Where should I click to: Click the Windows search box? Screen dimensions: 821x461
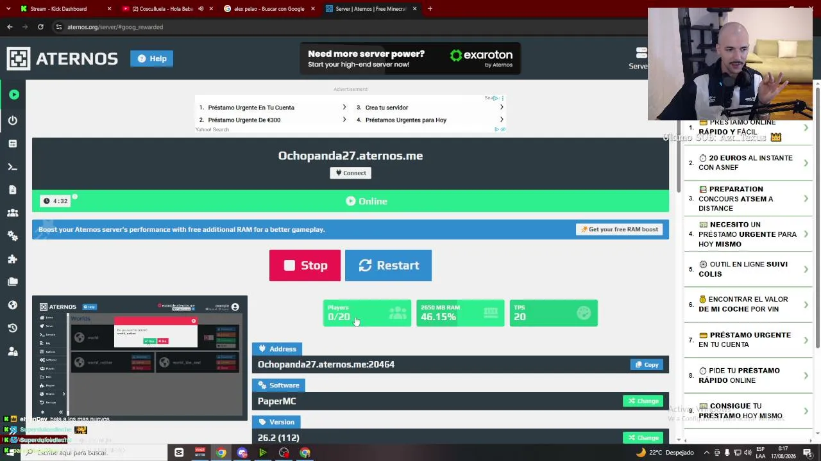(x=93, y=453)
